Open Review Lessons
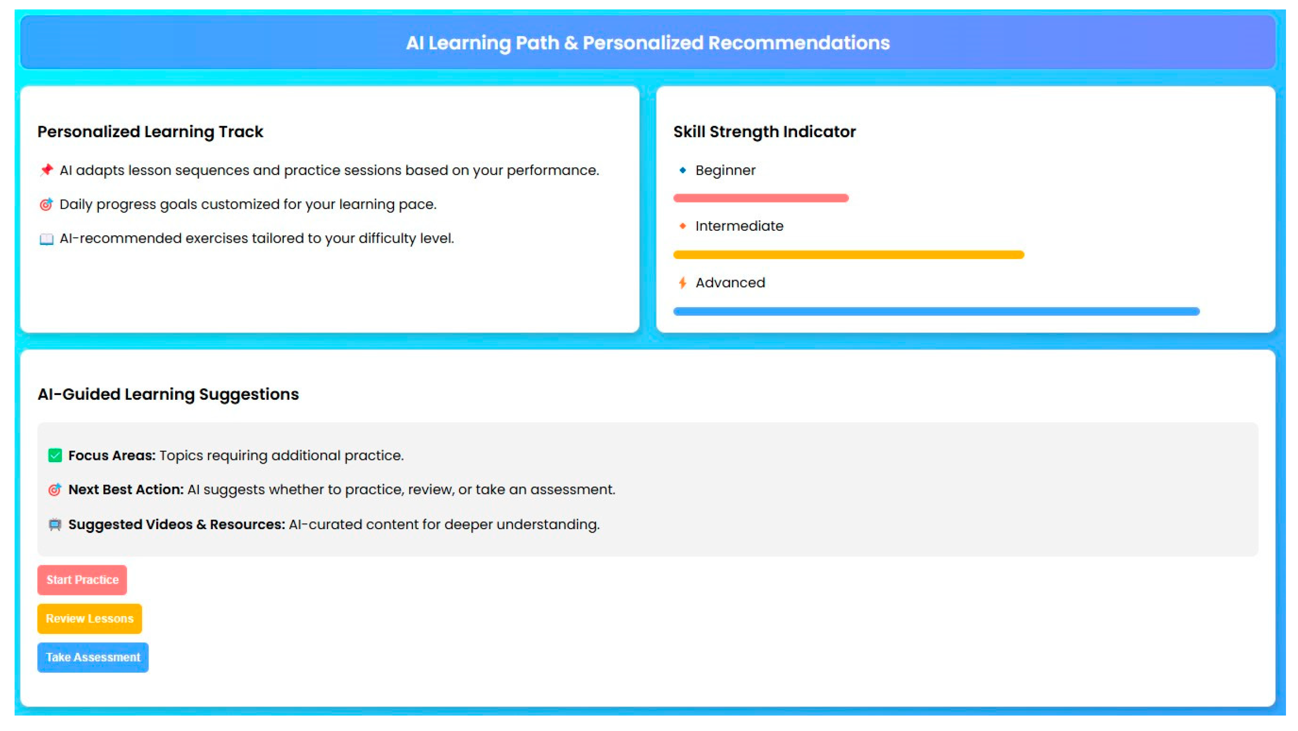The image size is (1298, 731). tap(90, 618)
